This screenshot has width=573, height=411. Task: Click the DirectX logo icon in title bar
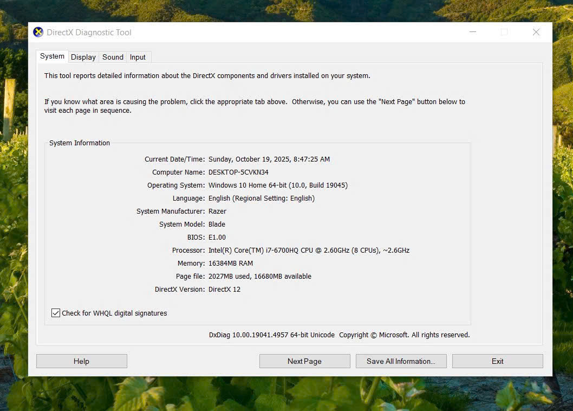click(x=38, y=32)
